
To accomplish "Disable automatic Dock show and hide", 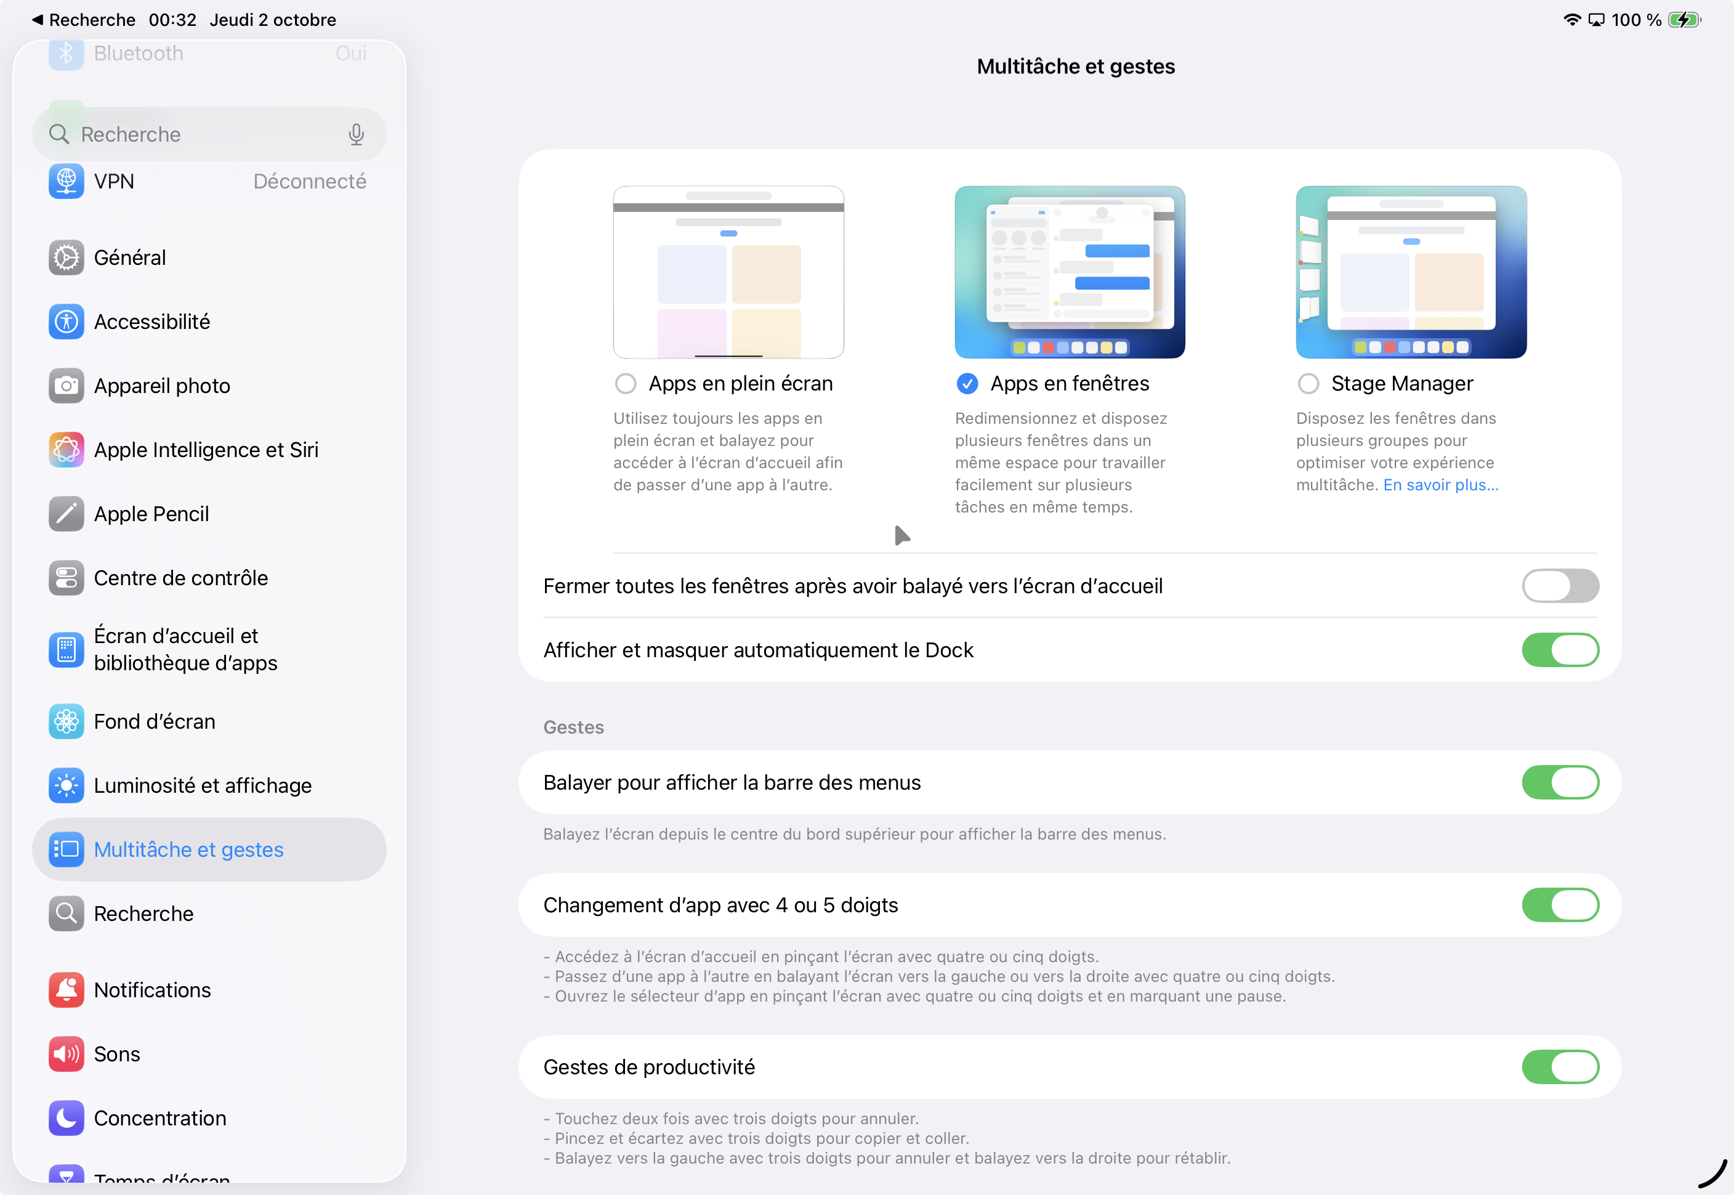I will pyautogui.click(x=1560, y=650).
